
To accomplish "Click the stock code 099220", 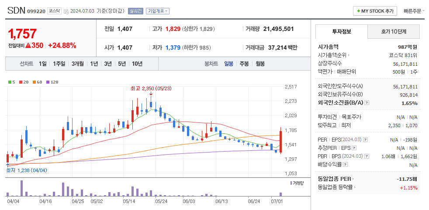I will pyautogui.click(x=36, y=11).
